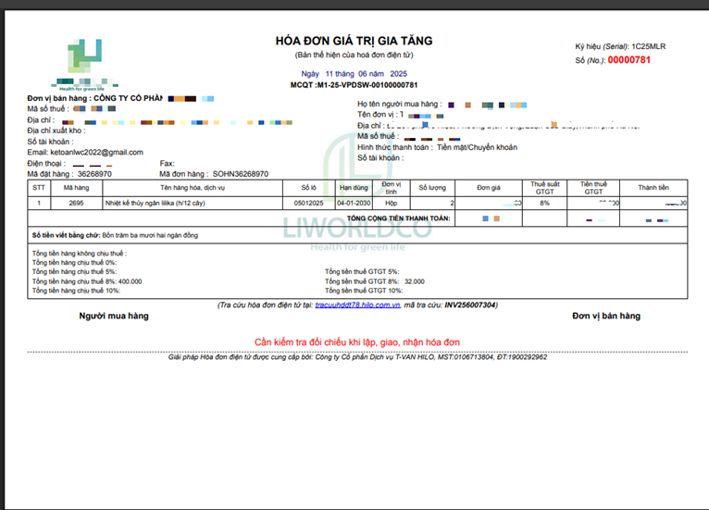The width and height of the screenshot is (709, 510).
Task: Click the MCQT code M1-25-VPDSW-0010000781
Action: pyautogui.click(x=367, y=85)
